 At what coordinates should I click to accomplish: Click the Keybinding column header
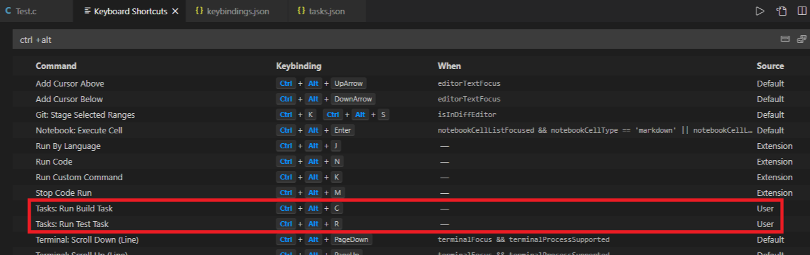tap(298, 66)
